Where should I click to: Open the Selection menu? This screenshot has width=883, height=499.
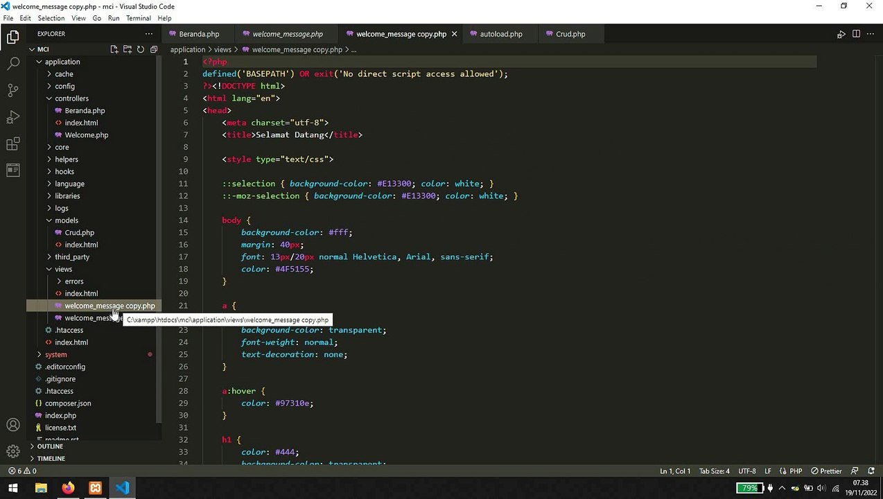coord(51,18)
